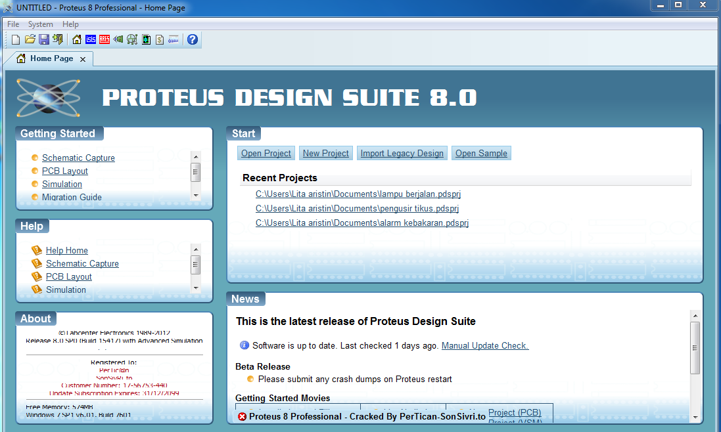
Task: Open Bill of Materials dollar icon
Action: pos(160,39)
